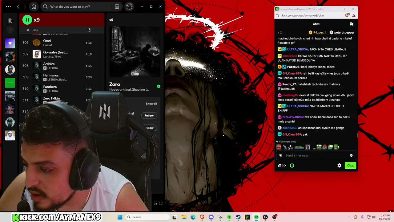This screenshot has width=394, height=222.
Task: Focus the 'Send a message' chat input
Action: tap(316, 155)
